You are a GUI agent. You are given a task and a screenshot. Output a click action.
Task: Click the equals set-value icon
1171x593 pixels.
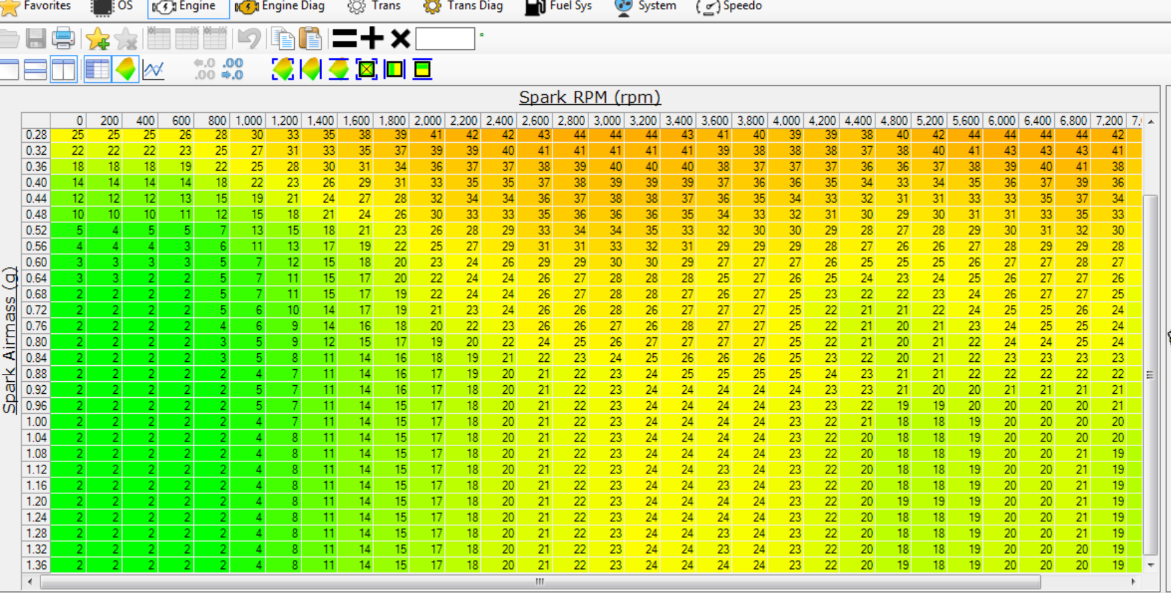tap(344, 39)
